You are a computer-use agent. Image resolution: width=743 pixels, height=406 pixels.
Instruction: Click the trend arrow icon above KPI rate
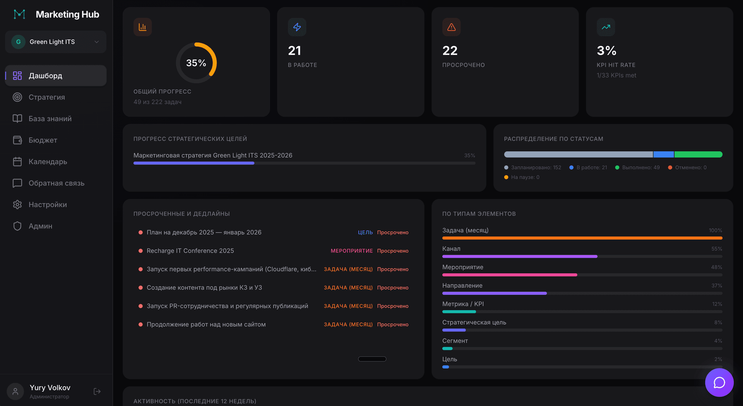coord(606,27)
